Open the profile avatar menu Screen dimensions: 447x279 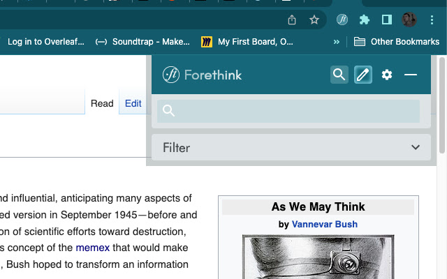409,20
